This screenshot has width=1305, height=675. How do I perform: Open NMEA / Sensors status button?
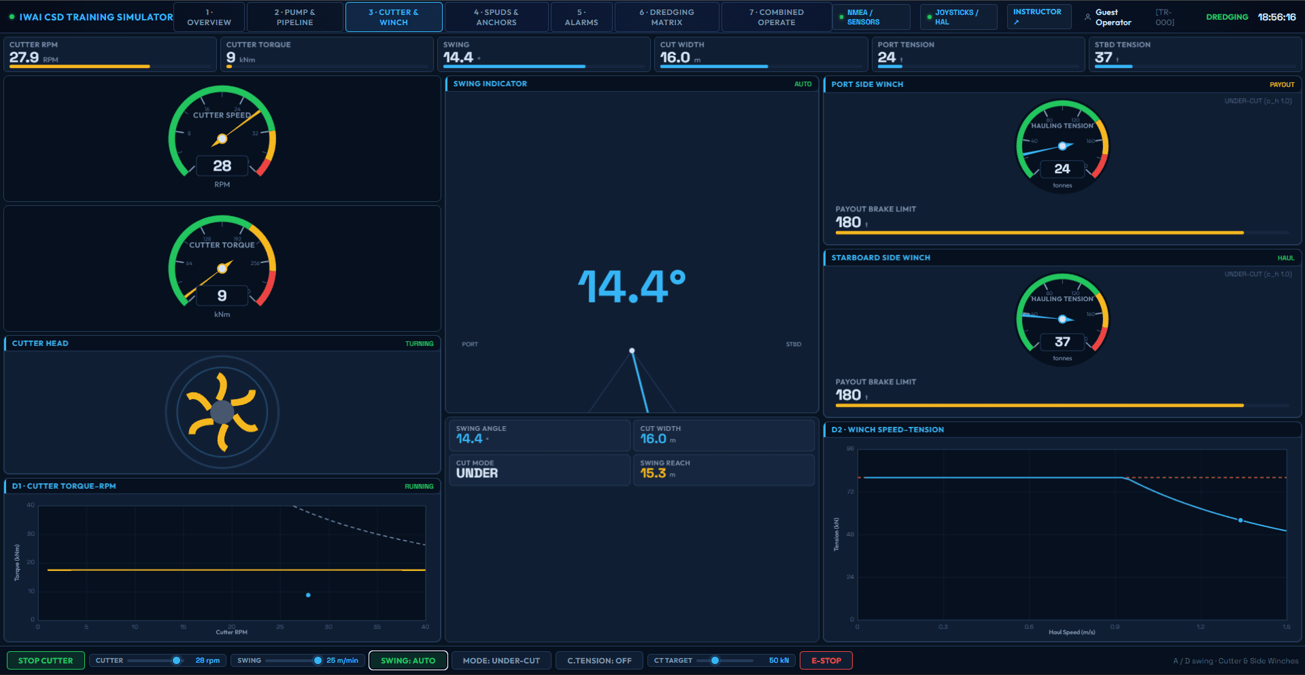coord(871,17)
